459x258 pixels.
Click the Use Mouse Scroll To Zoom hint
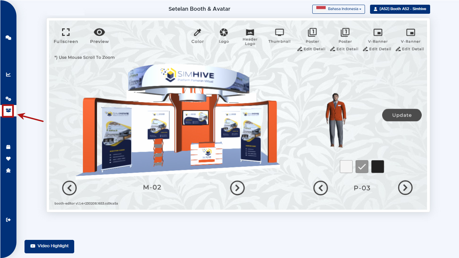[85, 57]
